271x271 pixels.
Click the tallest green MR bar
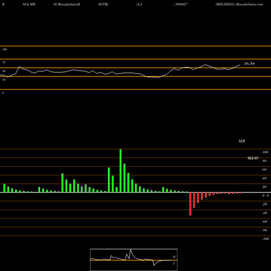point(120,171)
